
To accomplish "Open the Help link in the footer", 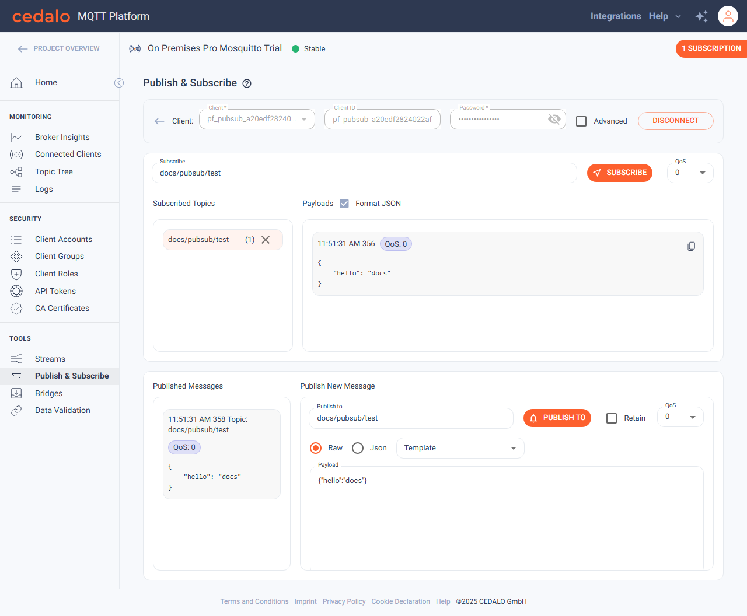I will pos(443,601).
